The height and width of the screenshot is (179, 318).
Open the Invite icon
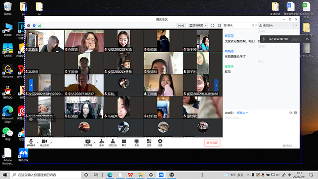pyautogui.click(x=101, y=143)
